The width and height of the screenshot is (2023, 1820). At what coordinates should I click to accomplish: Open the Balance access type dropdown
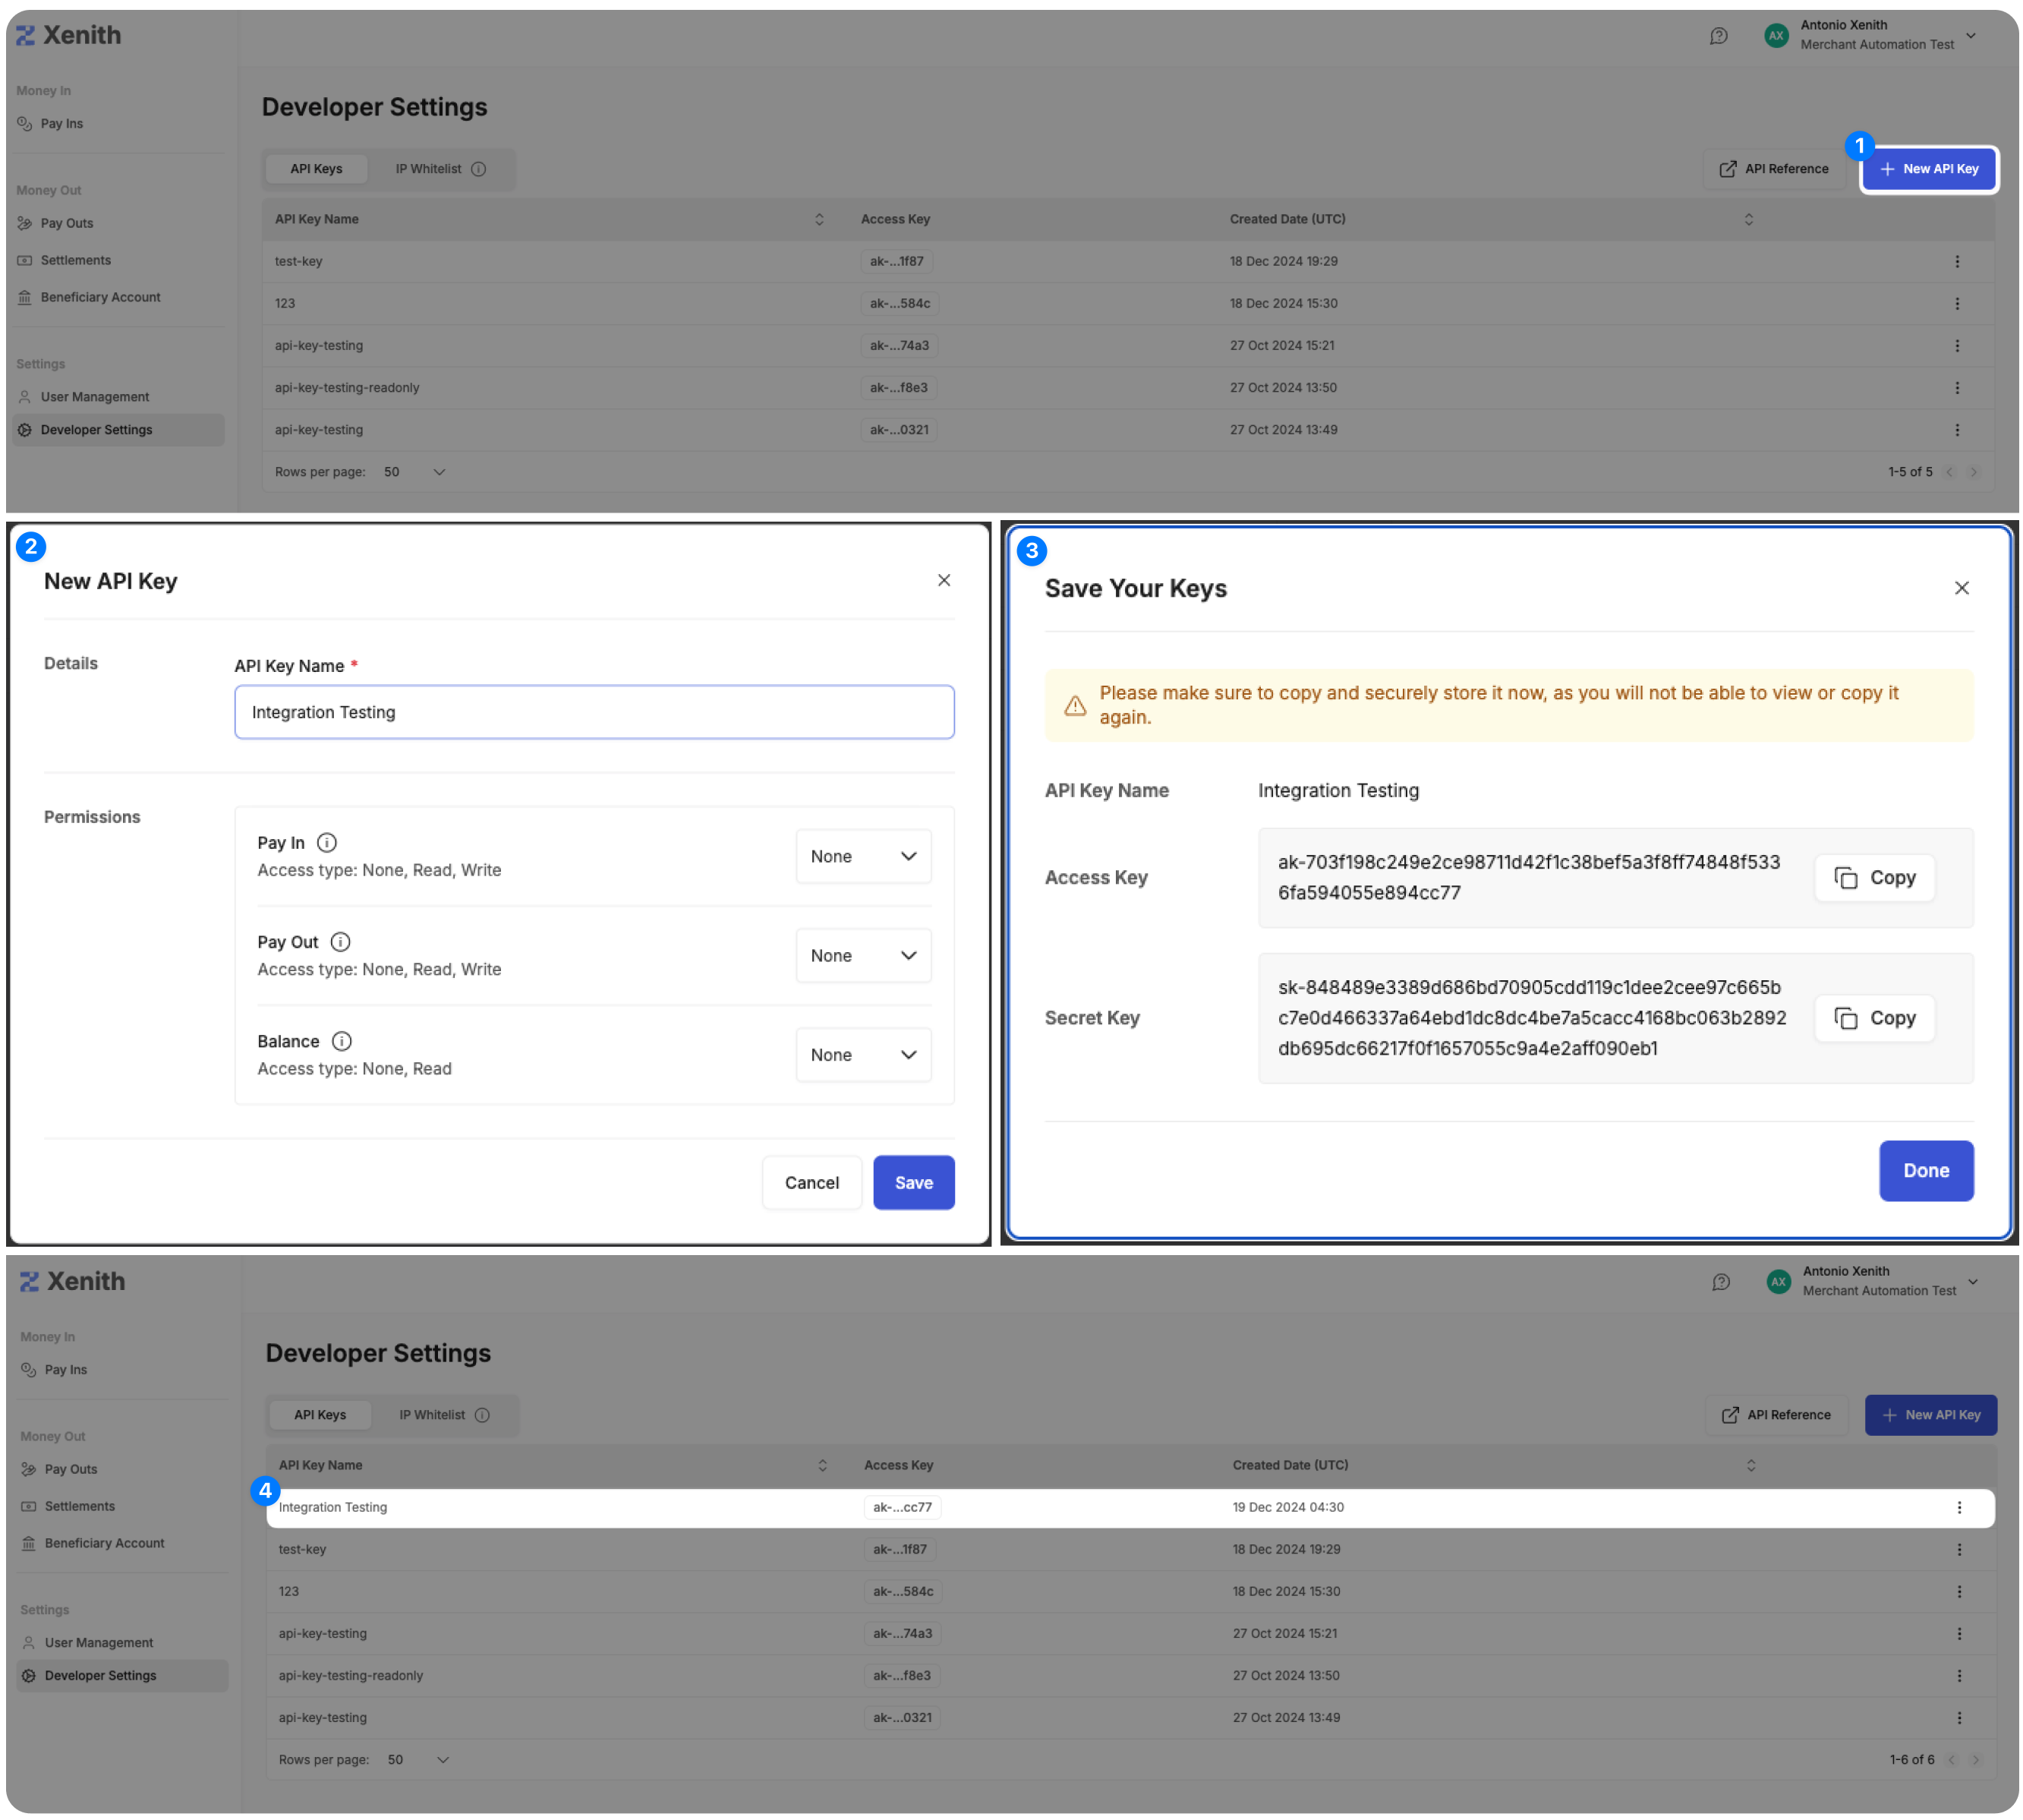[864, 1054]
